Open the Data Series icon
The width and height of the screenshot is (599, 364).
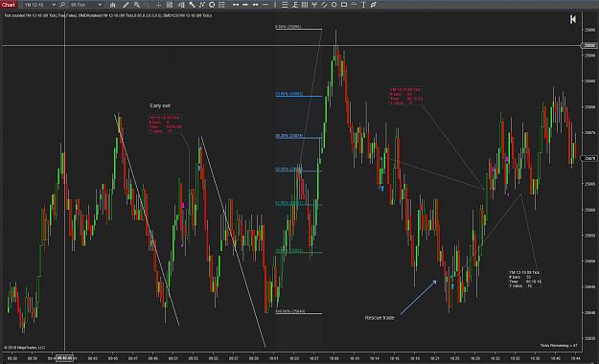pyautogui.click(x=192, y=5)
